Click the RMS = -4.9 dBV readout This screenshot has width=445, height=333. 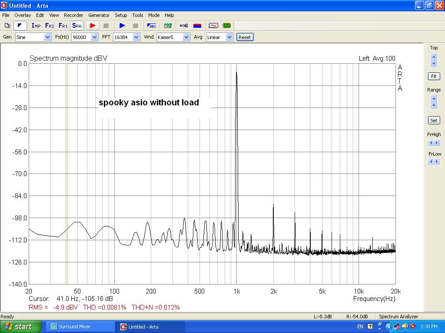click(x=53, y=307)
